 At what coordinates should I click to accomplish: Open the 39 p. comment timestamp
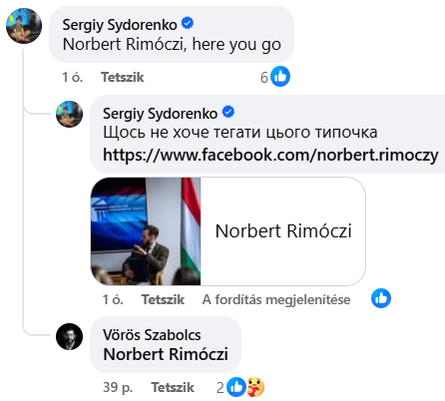118,387
